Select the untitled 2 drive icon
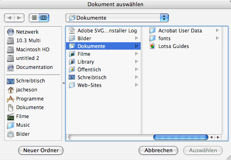The height and width of the screenshot is (160, 231). click(11, 58)
